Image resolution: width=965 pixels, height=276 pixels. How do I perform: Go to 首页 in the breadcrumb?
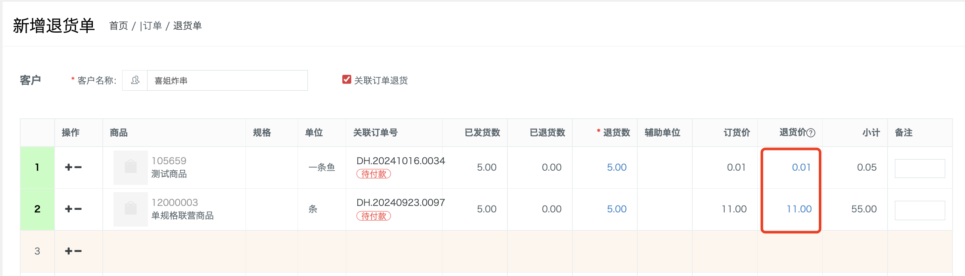click(x=119, y=26)
